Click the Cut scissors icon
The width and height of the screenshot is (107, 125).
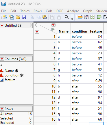pos(32,17)
